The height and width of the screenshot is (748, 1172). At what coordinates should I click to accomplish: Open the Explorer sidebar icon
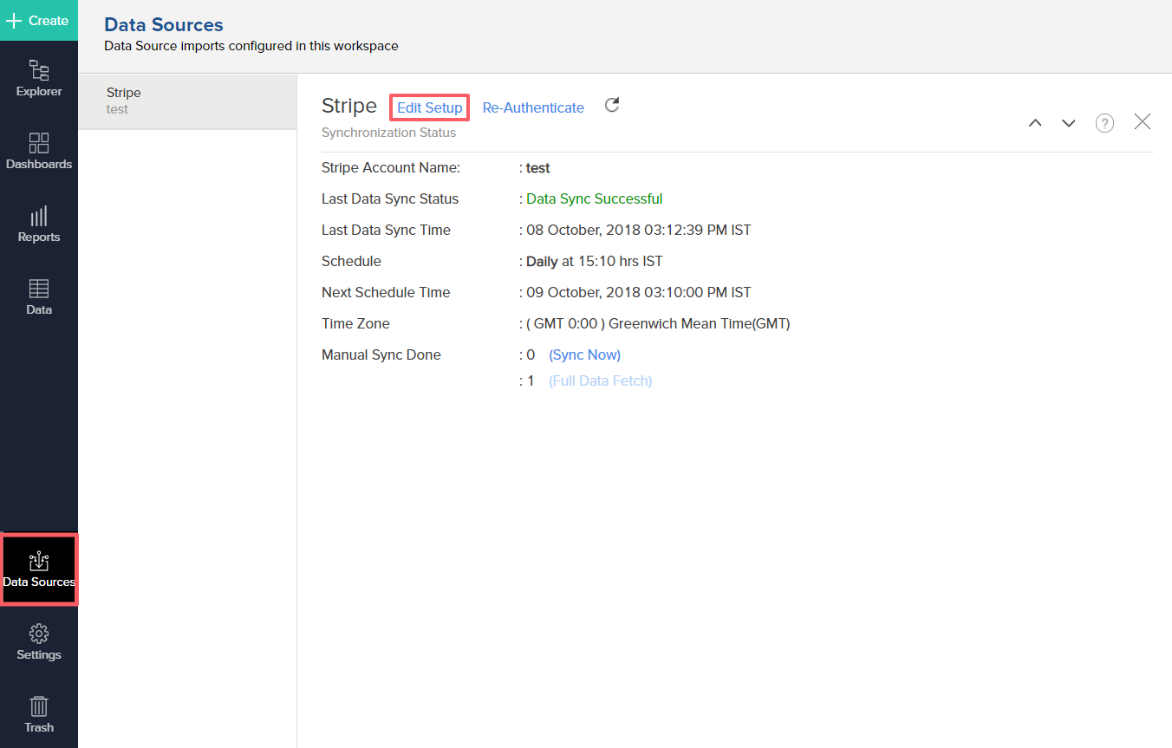(39, 77)
